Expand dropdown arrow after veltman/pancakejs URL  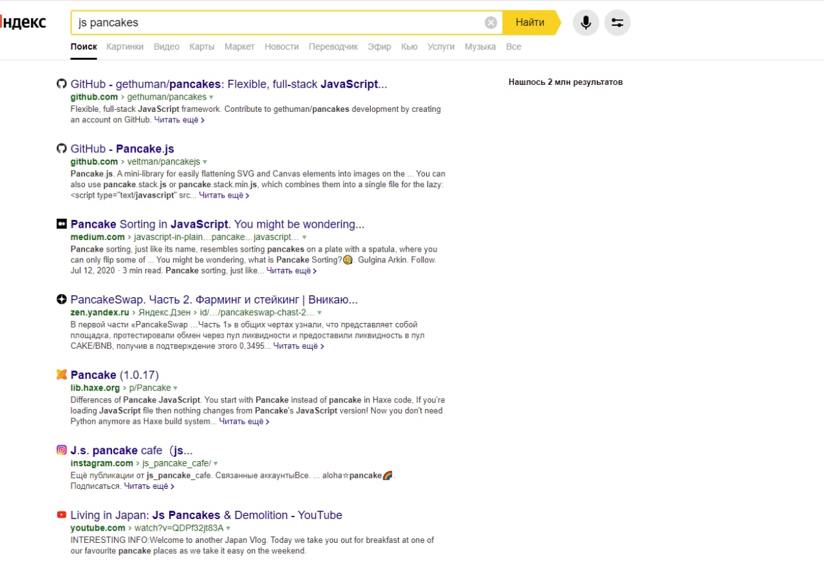[205, 162]
